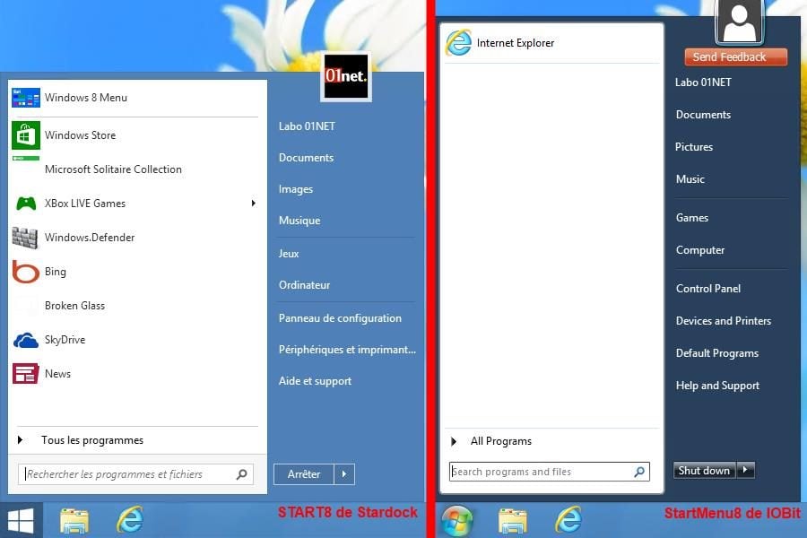
Task: Open the Windows 8 Menu tile icon
Action: pos(26,98)
